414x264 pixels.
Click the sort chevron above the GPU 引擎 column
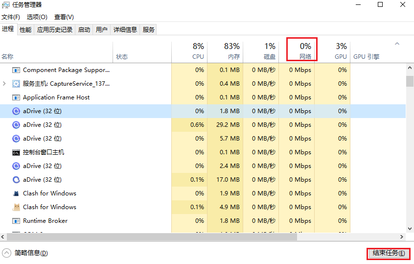[x=397, y=44]
